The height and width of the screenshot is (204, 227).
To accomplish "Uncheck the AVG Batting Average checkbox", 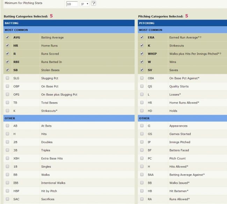I will coord(7,37).
